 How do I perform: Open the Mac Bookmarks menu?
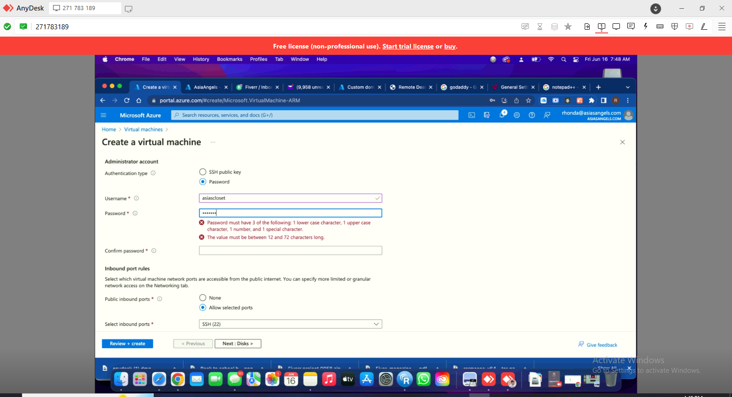coord(230,59)
